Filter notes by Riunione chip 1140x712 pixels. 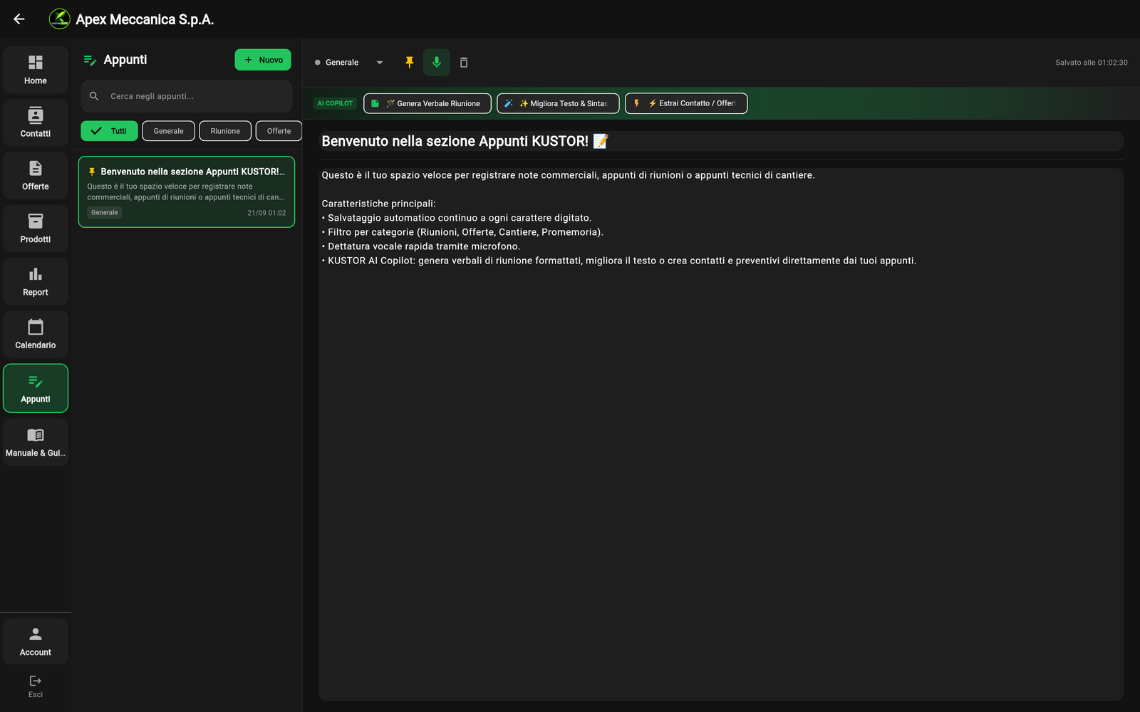point(225,131)
